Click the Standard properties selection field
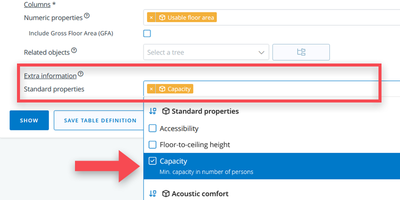 pos(295,89)
